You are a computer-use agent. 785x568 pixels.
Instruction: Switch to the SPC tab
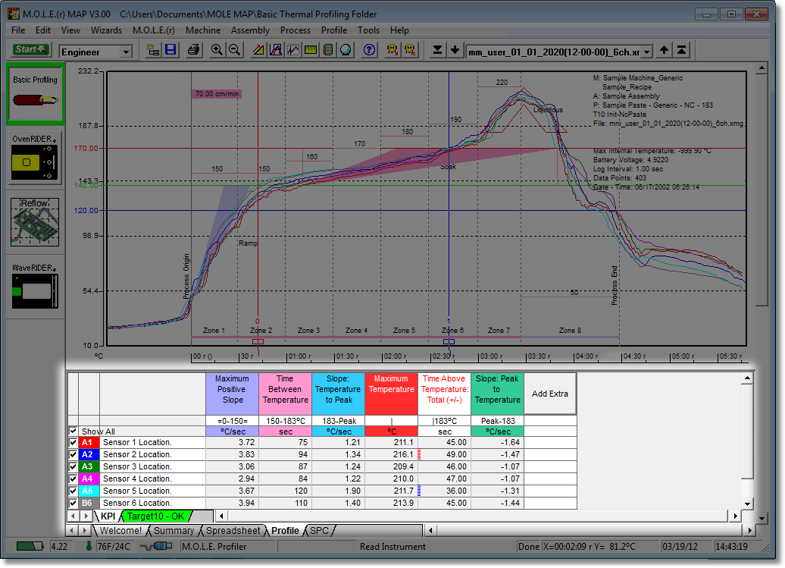(x=320, y=530)
